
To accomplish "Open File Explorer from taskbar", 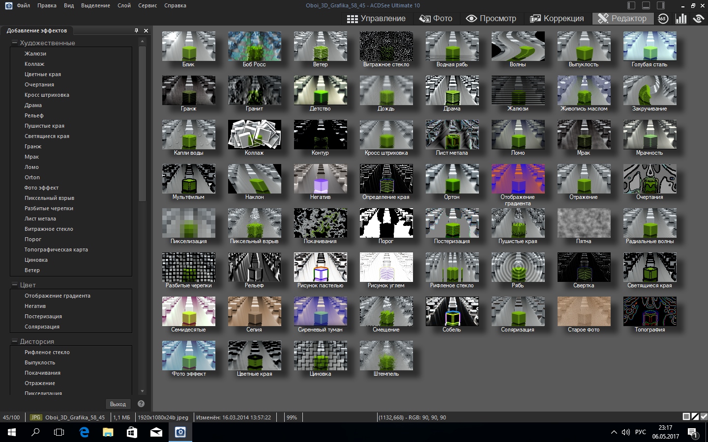I will (x=108, y=432).
